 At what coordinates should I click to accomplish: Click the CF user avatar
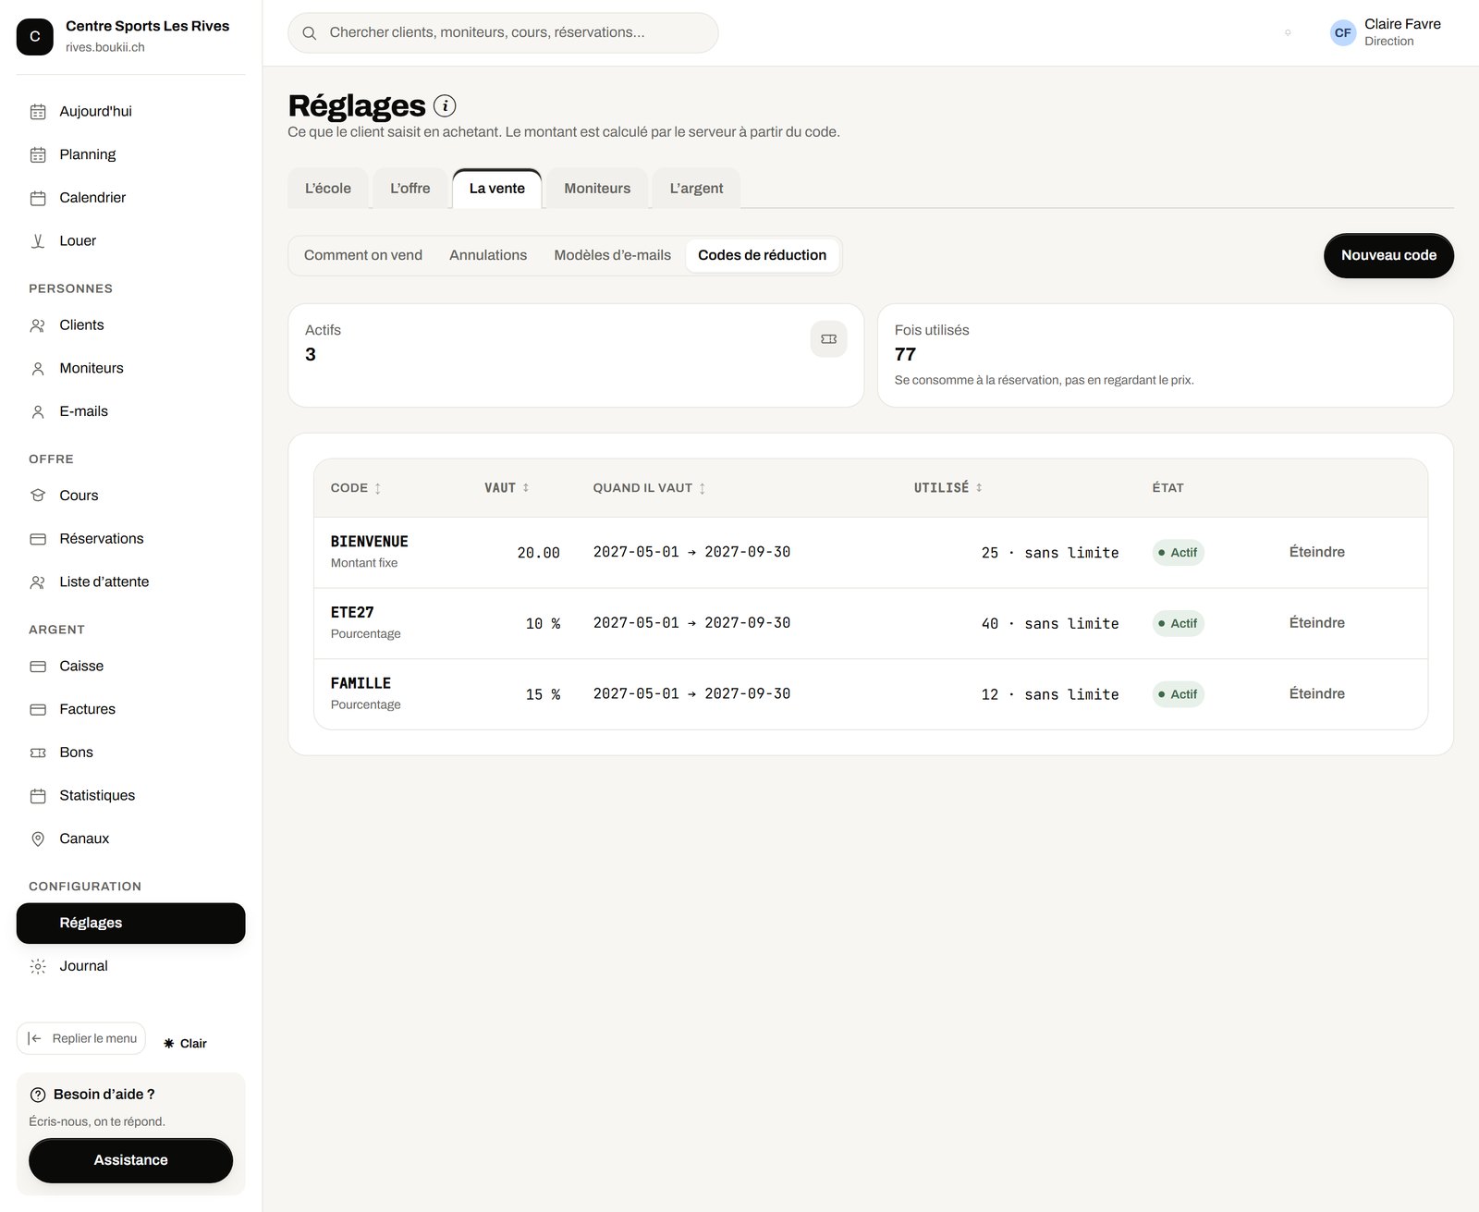click(x=1342, y=32)
